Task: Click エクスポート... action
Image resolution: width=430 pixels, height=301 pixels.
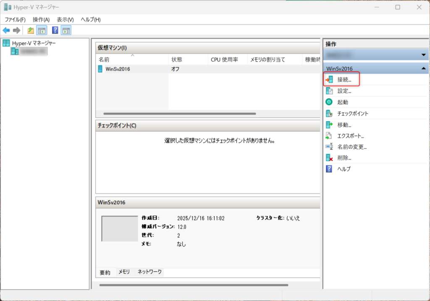Action: [350, 136]
